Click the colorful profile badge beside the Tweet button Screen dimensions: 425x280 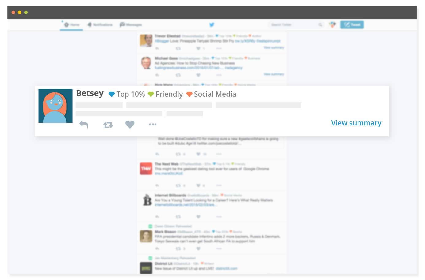(x=332, y=24)
